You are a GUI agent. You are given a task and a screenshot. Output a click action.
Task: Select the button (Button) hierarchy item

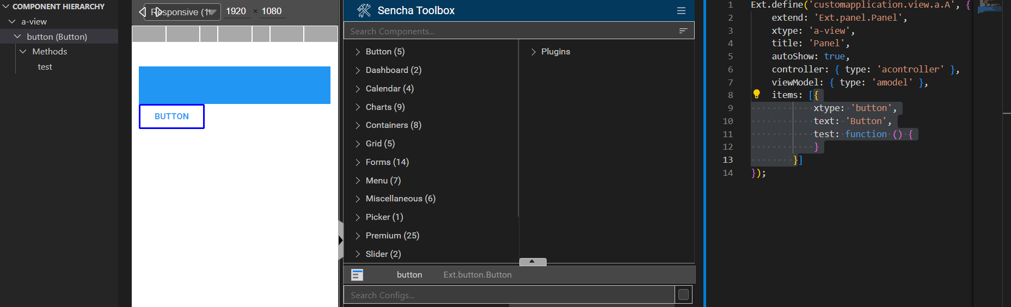(x=57, y=36)
